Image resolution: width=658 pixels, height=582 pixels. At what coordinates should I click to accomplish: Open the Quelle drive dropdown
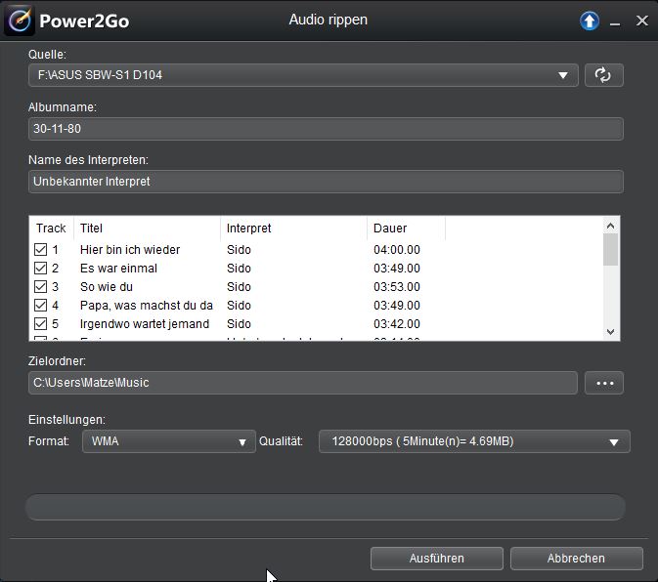(303, 75)
